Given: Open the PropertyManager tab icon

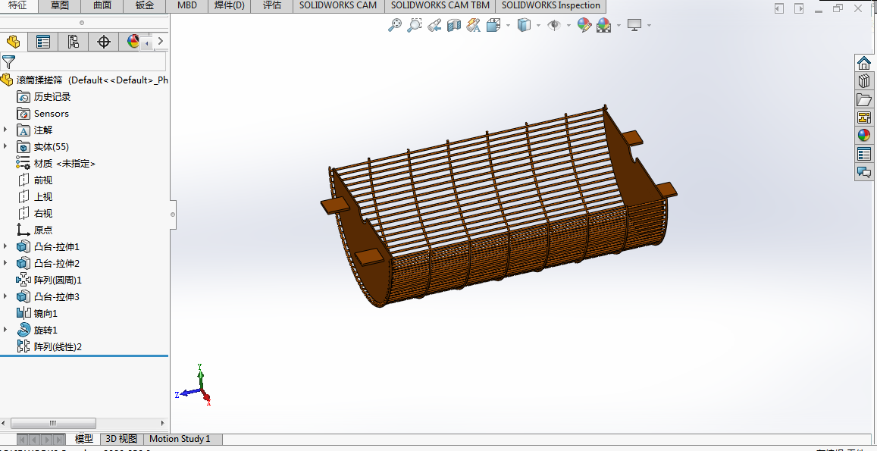Looking at the screenshot, I should tap(44, 42).
